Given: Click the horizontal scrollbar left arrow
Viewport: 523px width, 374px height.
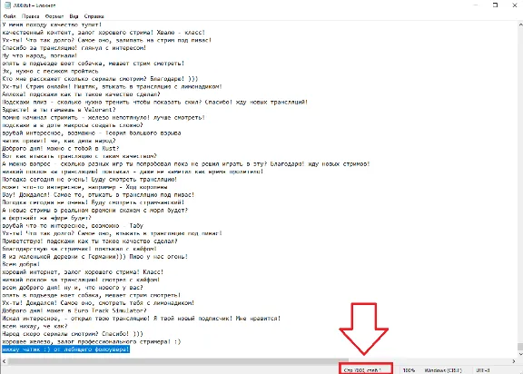Looking at the screenshot, I should pos(4,361).
